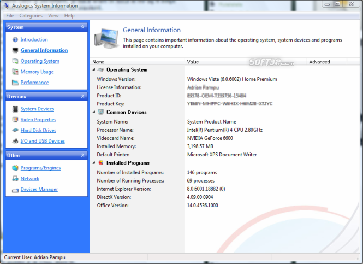This screenshot has width=363, height=264.
Task: Open the Hard Disk Drives link
Action: [38, 130]
